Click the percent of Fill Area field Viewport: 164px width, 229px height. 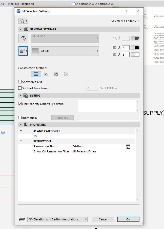pos(93,88)
